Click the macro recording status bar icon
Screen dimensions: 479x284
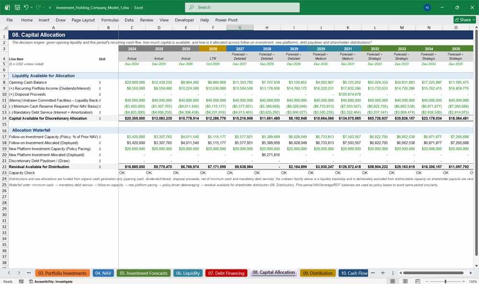(21, 281)
